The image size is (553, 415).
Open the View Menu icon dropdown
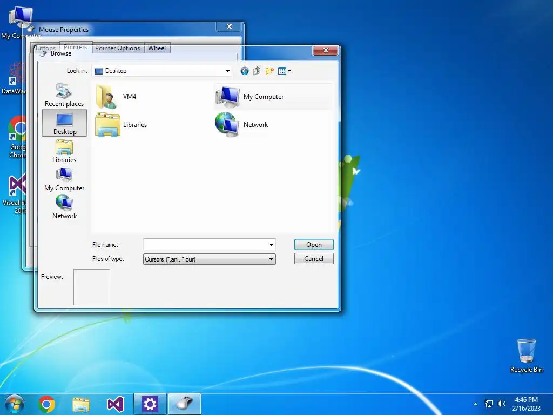click(284, 71)
